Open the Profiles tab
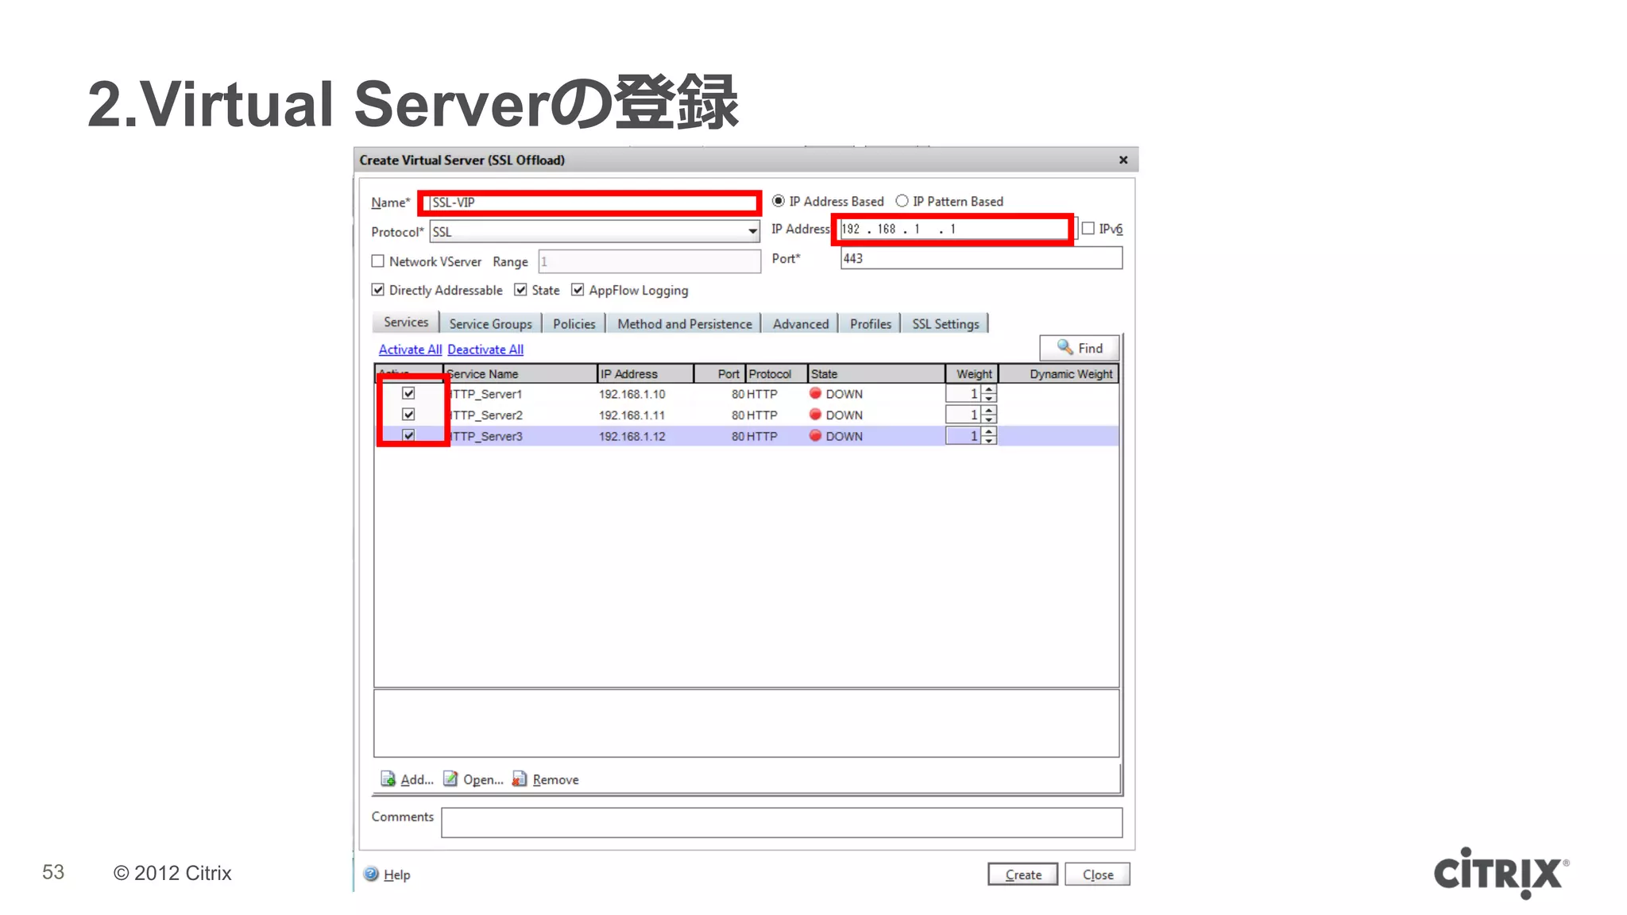The width and height of the screenshot is (1627, 915). coord(870,323)
